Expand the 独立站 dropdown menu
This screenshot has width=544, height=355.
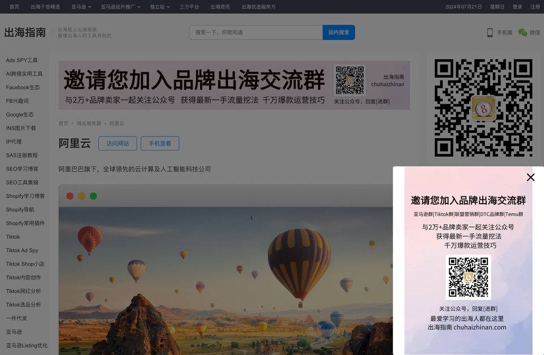[x=160, y=7]
